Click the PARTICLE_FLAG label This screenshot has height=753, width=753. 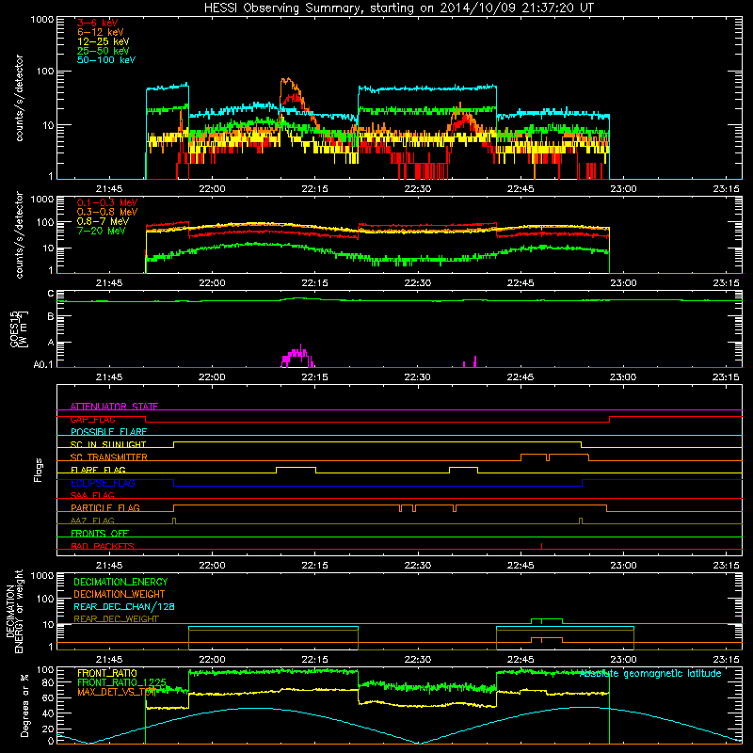pos(105,507)
